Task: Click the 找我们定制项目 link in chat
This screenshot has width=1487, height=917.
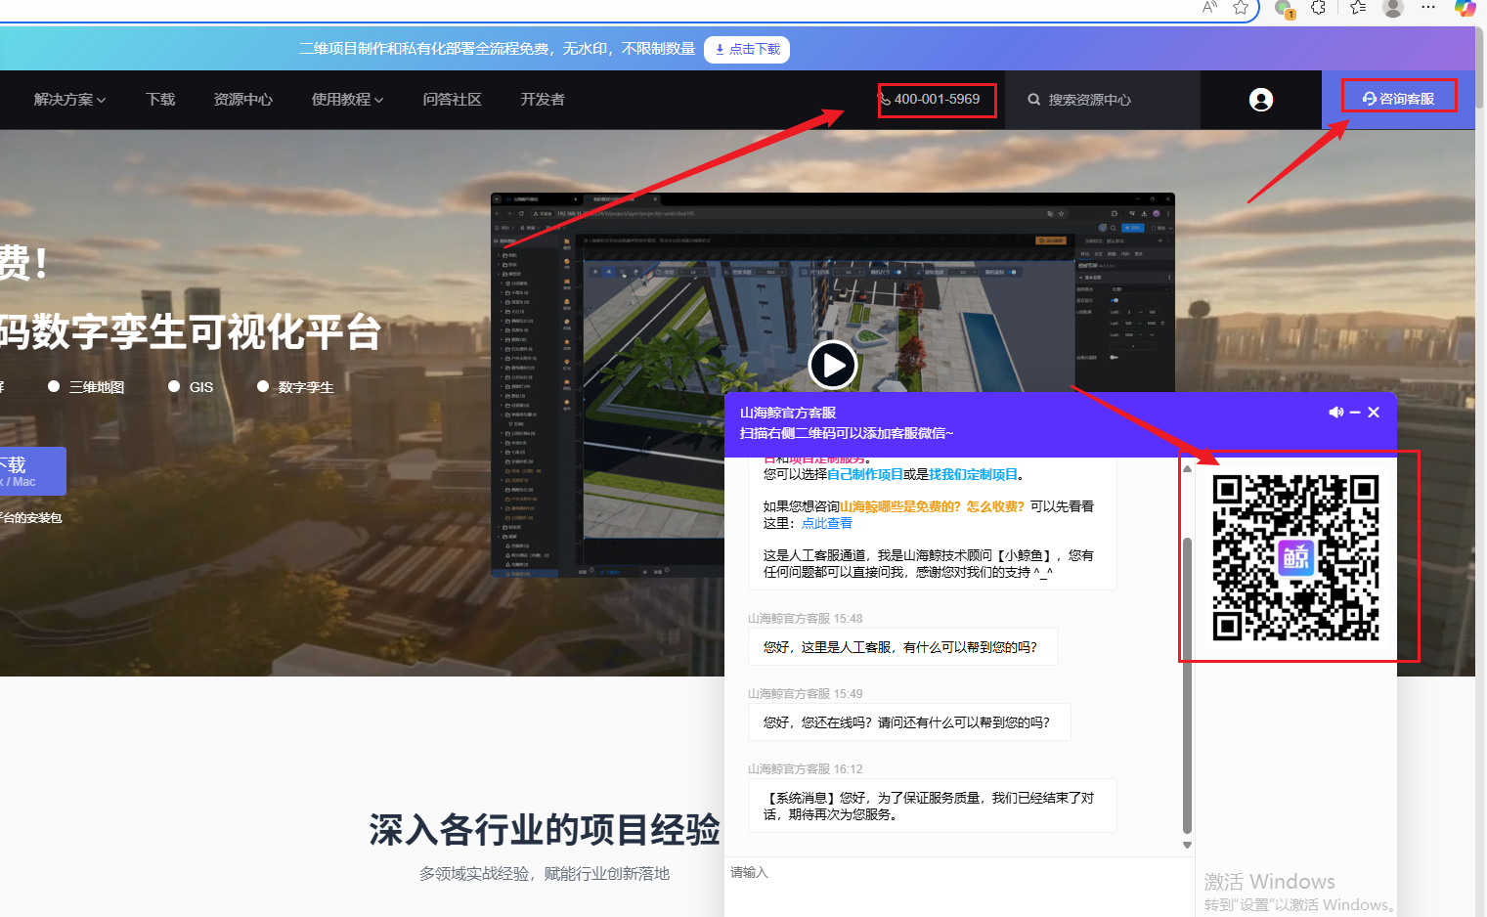Action: pos(973,474)
